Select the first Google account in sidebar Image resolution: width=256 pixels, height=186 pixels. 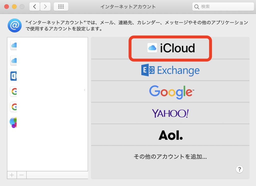coord(47,91)
